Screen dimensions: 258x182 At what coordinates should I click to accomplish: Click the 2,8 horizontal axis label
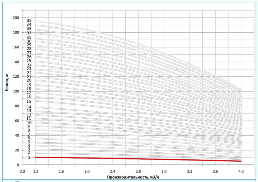click(138, 171)
